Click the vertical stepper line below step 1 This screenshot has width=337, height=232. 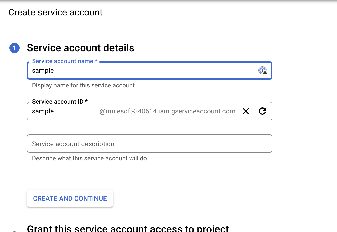tap(14, 139)
